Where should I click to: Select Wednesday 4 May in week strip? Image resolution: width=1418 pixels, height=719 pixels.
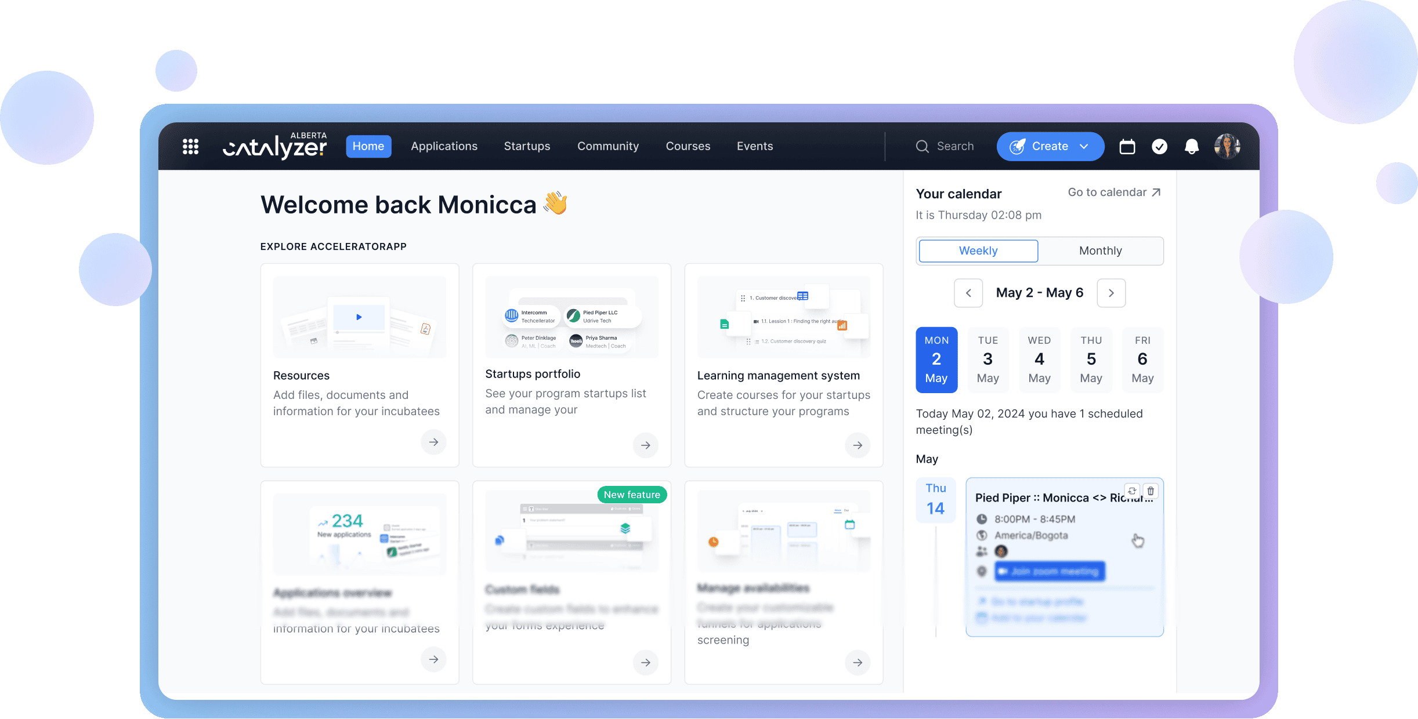point(1039,360)
